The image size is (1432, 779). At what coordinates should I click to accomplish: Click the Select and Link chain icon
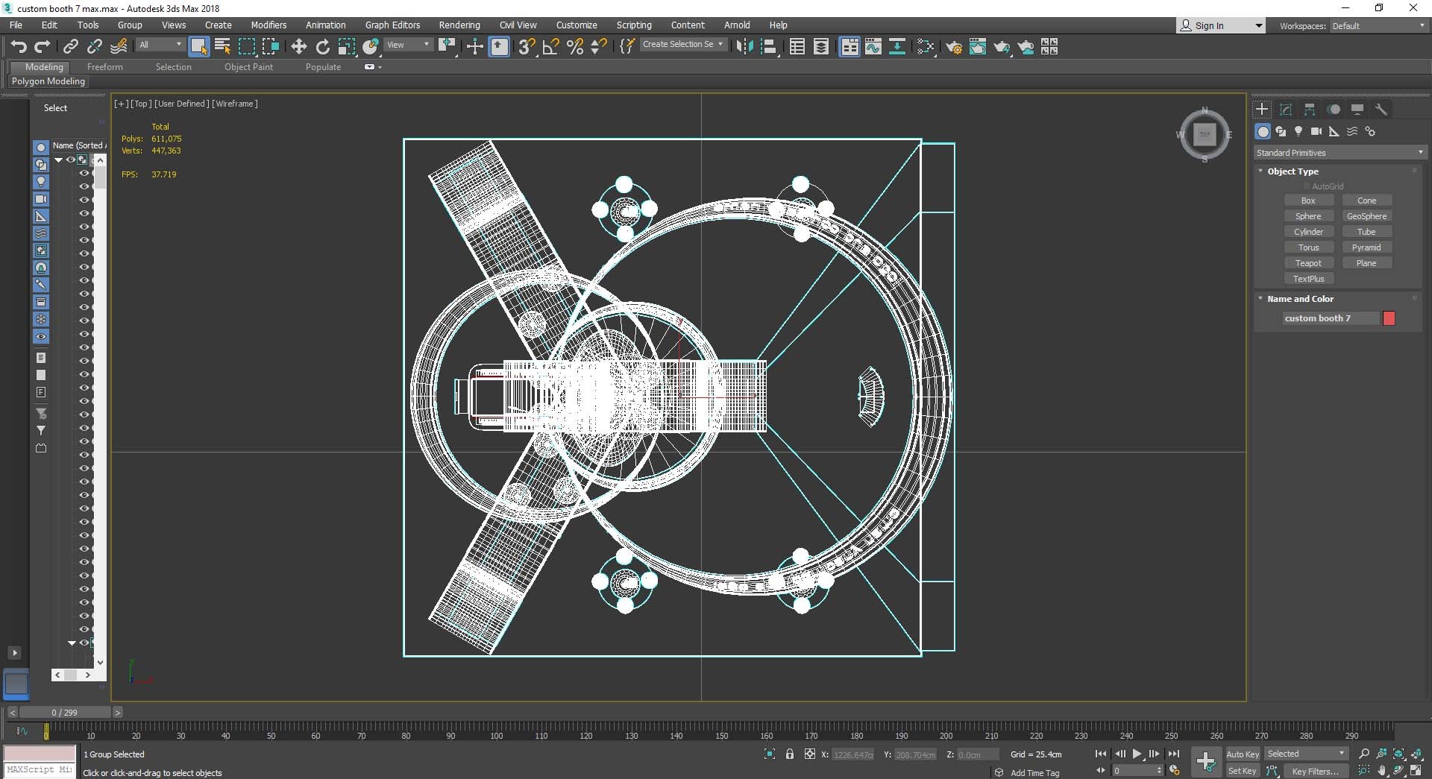point(70,47)
